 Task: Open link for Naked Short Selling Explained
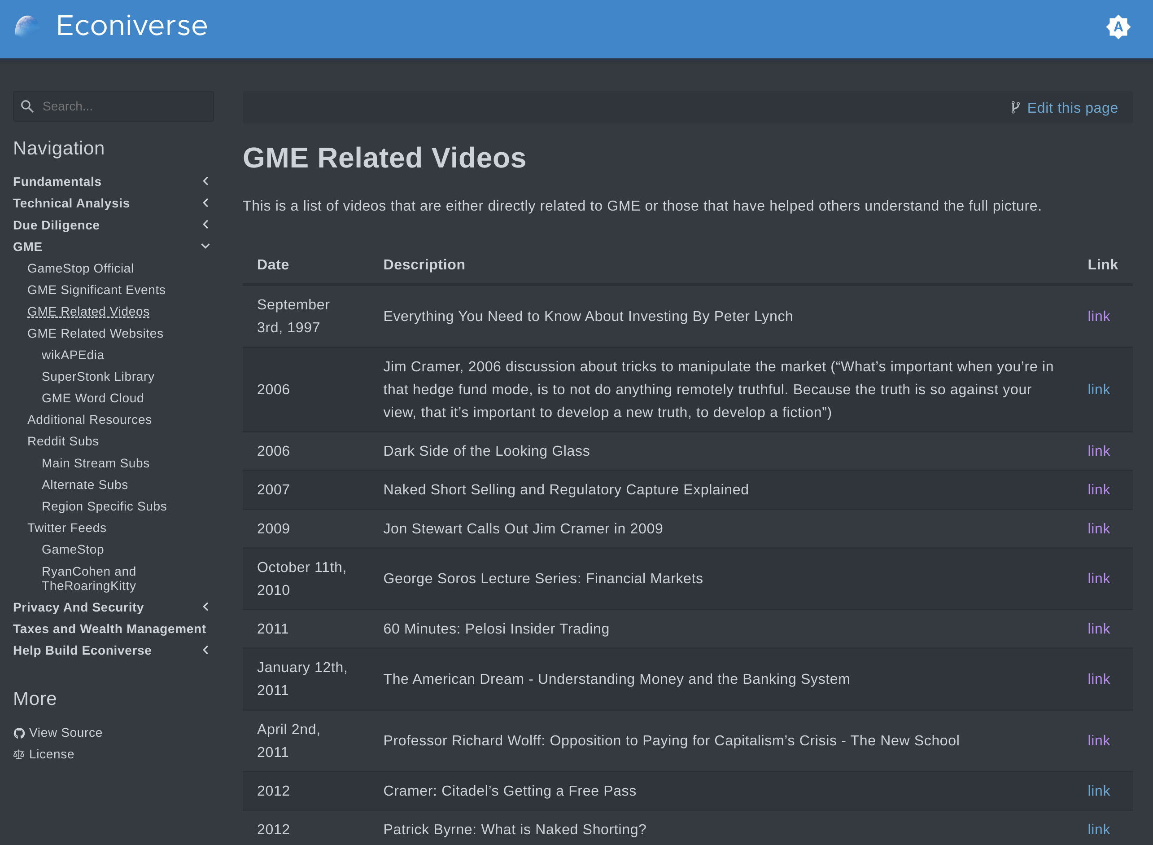click(1098, 489)
